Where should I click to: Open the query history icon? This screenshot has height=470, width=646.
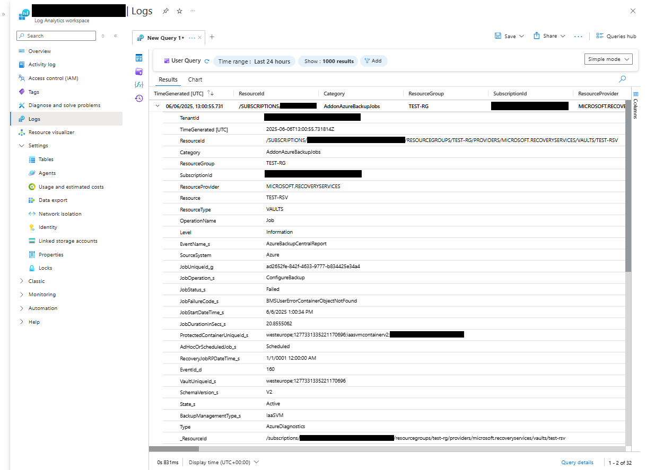tap(139, 99)
